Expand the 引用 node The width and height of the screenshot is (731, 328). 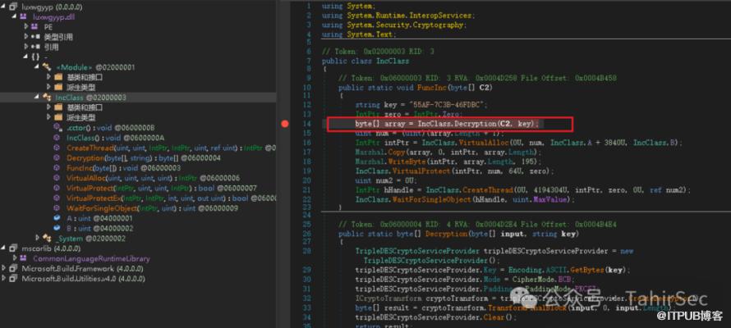(x=26, y=47)
